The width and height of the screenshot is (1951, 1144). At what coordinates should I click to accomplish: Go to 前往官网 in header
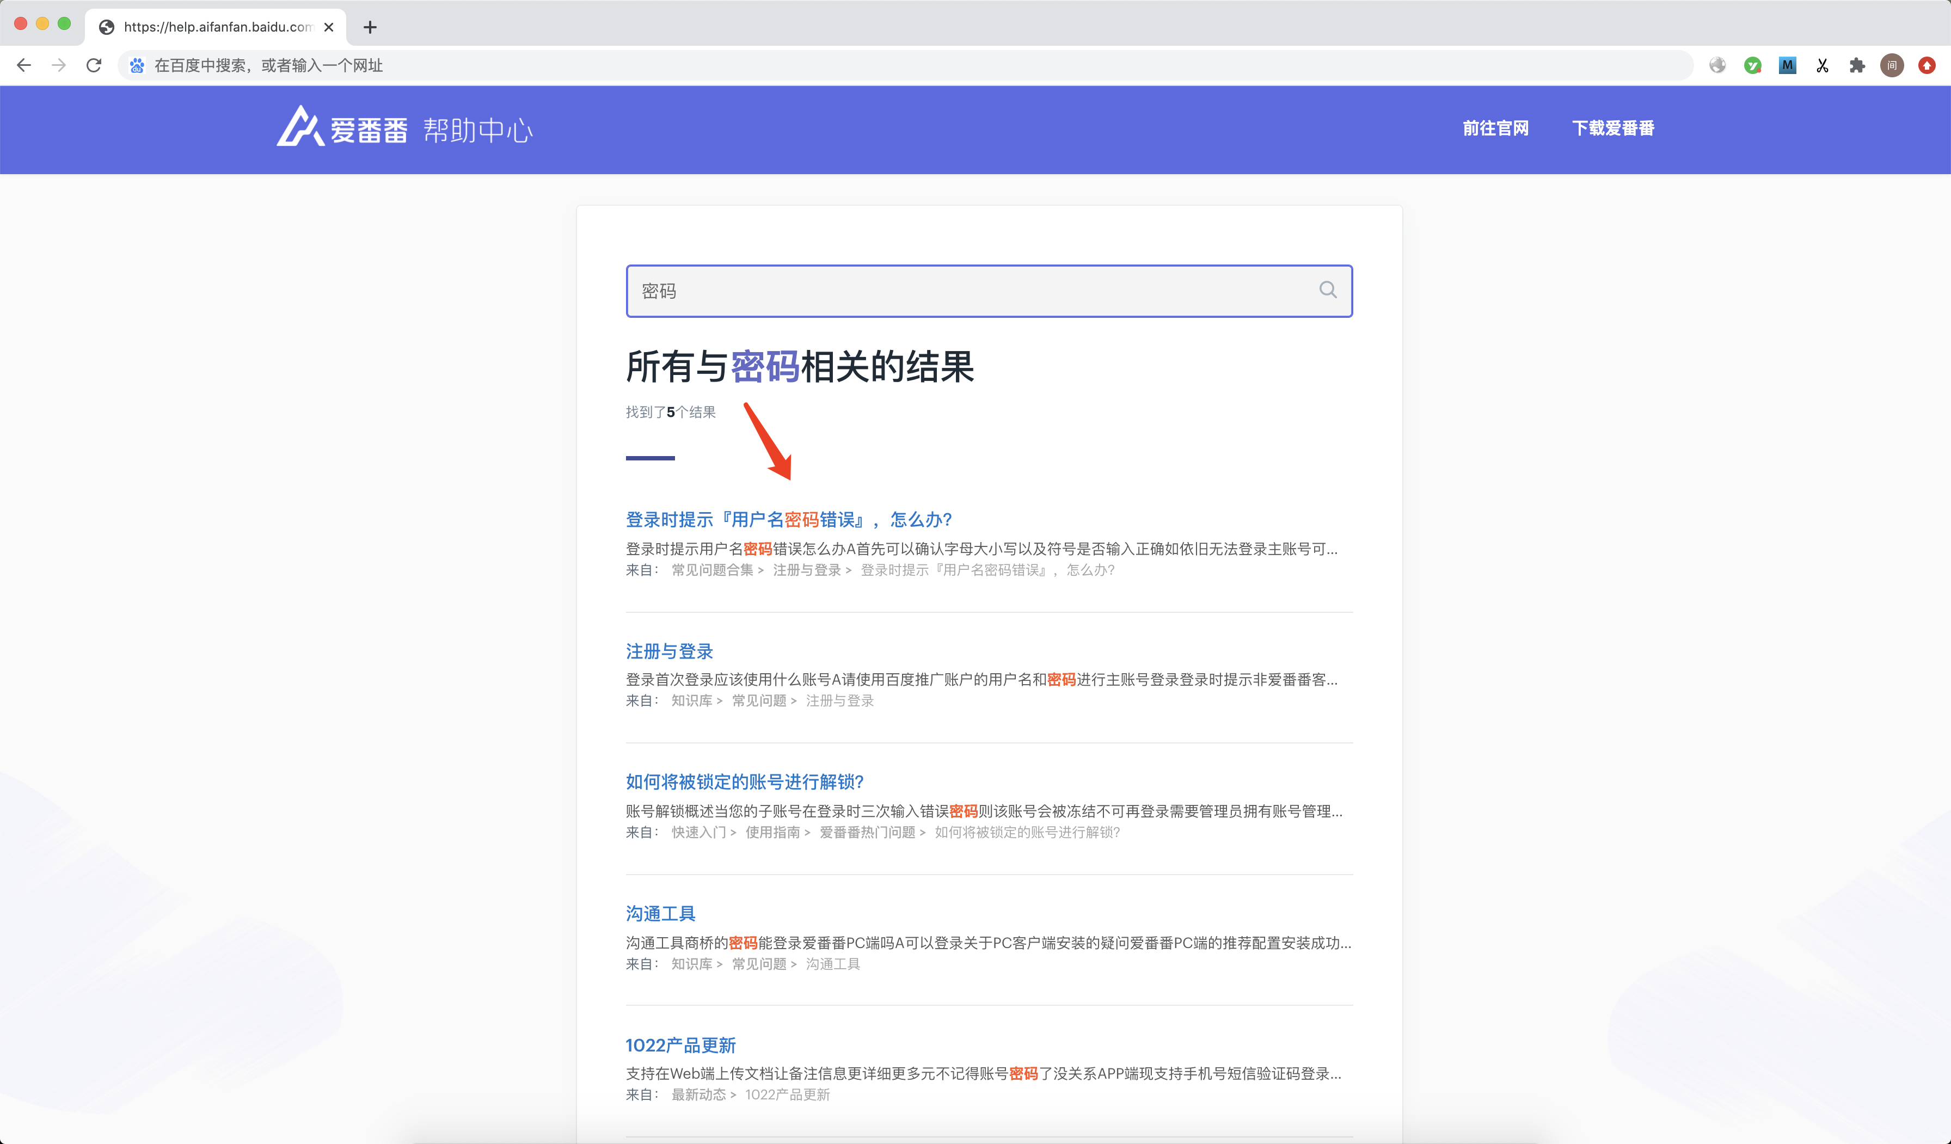click(x=1495, y=128)
